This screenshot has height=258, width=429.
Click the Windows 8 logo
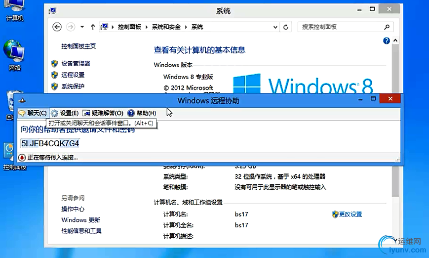(x=303, y=84)
